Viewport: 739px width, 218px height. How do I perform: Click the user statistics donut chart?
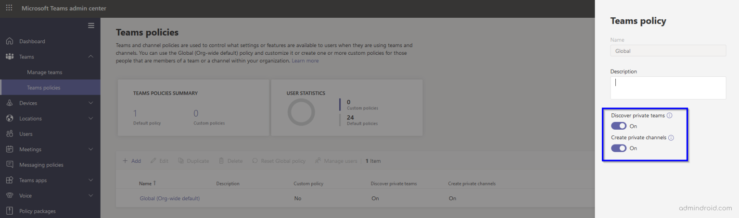point(301,112)
